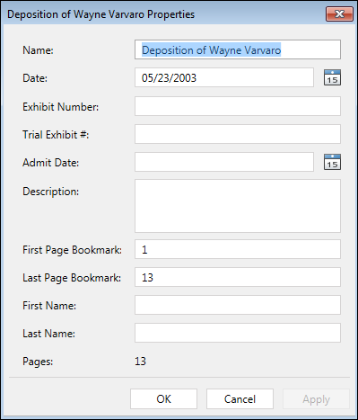Click the greyed-out Apply button

316,399
